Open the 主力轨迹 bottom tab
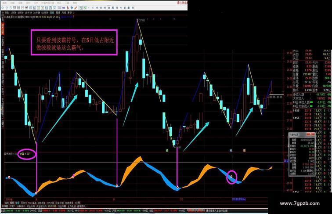 72,206
